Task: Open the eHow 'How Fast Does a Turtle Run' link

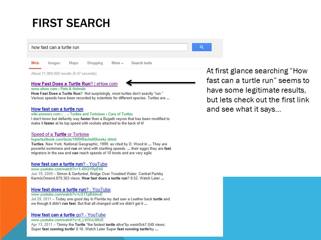Action: click(74, 84)
